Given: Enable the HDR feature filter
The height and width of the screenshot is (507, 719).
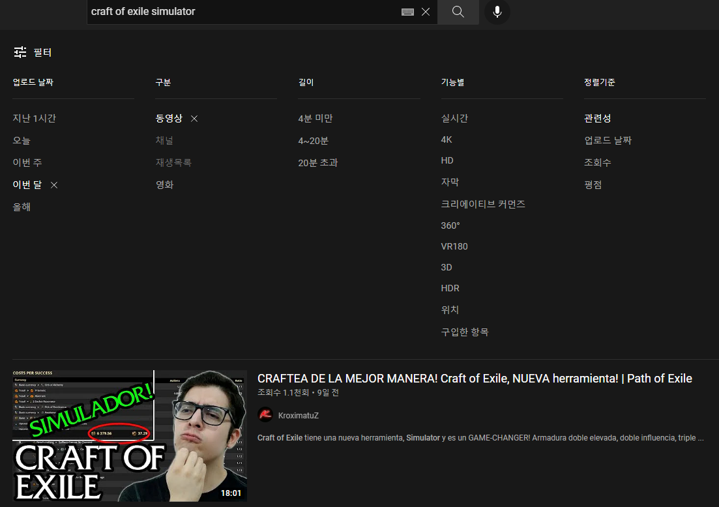Looking at the screenshot, I should 450,288.
